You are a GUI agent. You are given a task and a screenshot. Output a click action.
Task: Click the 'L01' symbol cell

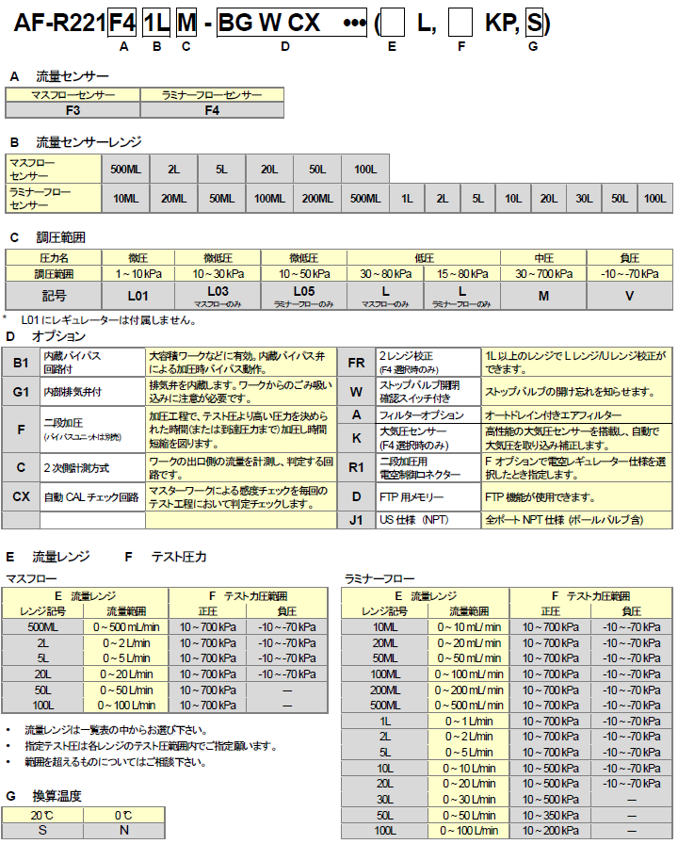(138, 296)
